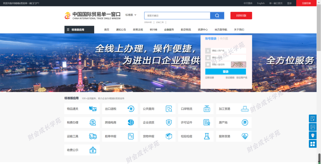Open the 地方版导航 navigation menu
The height and width of the screenshot is (164, 321).
click(x=221, y=30)
